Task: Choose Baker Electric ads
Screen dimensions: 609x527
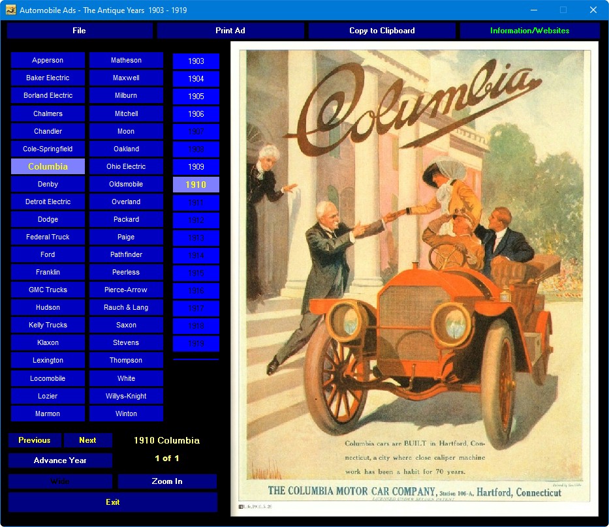Action: pos(48,78)
